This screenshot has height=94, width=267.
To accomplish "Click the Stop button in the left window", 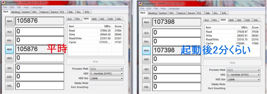I will click(x=95, y=62).
